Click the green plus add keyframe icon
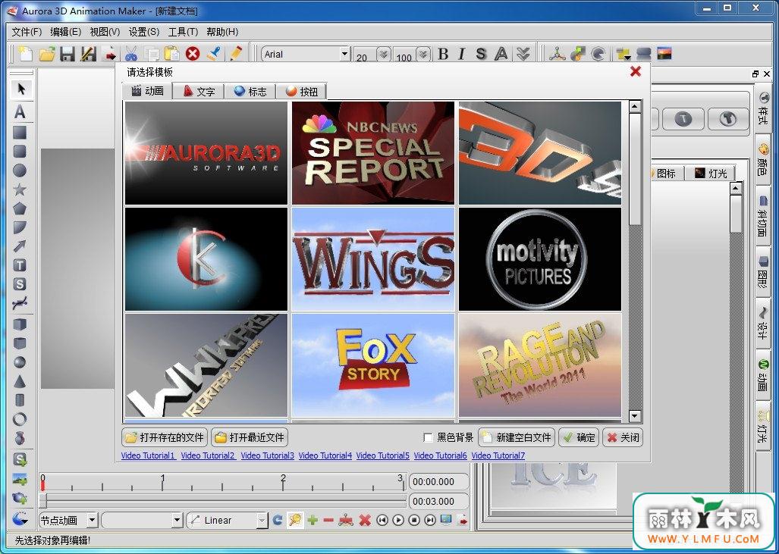 [313, 520]
